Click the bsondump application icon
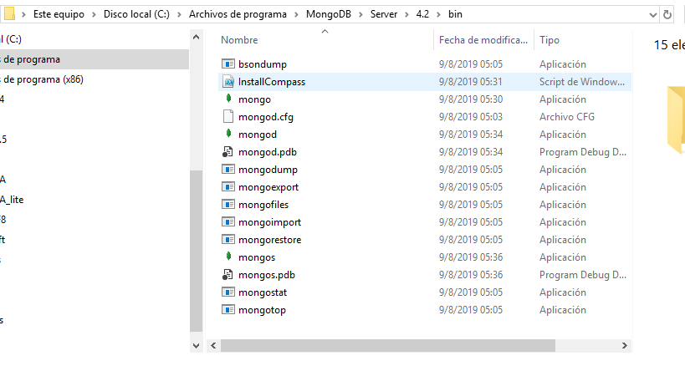This screenshot has width=685, height=371. click(228, 64)
